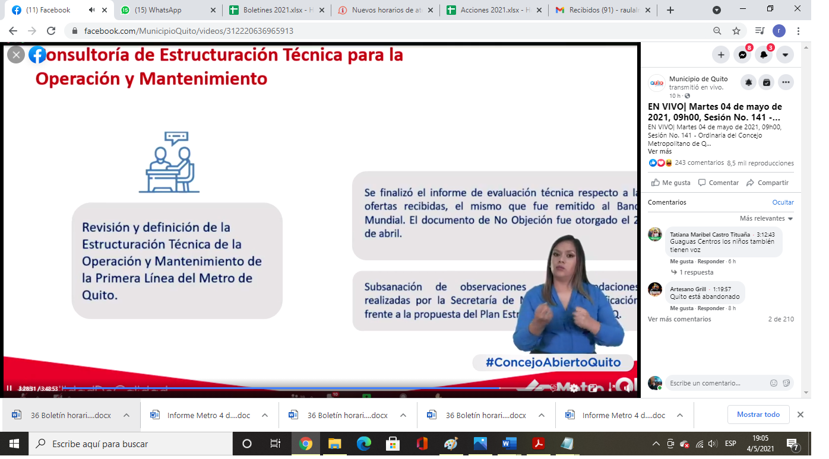829x459 pixels.
Task: Click the Comentar button
Action: [719, 183]
